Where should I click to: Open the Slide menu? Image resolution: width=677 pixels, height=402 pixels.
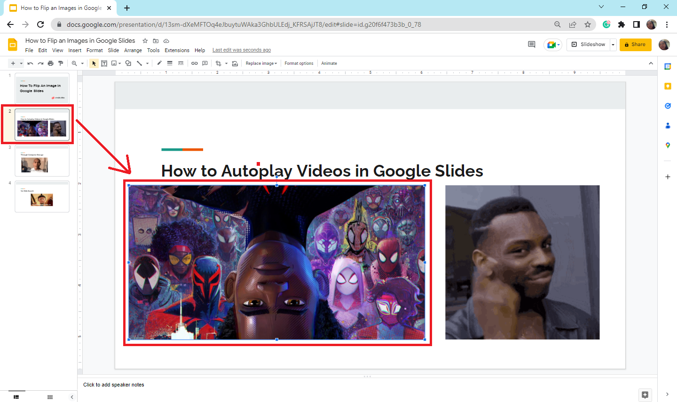[x=113, y=50]
